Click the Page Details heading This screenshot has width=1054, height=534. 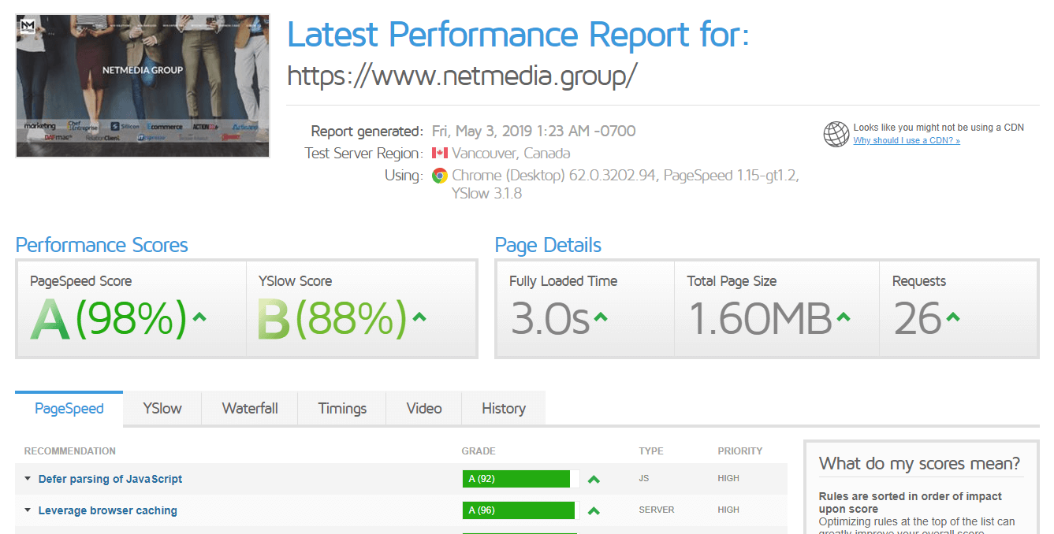(548, 245)
